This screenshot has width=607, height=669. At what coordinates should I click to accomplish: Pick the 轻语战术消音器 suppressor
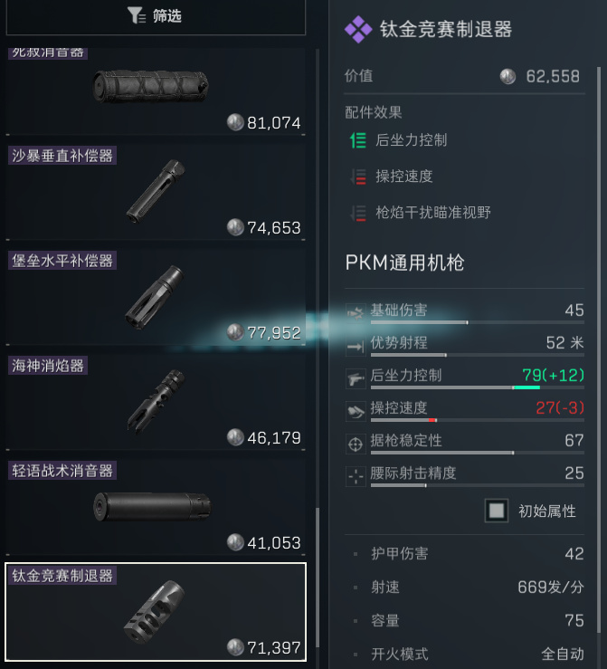click(x=156, y=507)
